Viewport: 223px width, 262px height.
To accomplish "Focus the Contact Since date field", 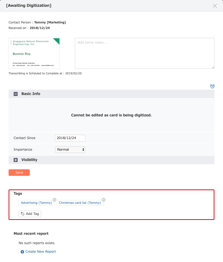I will (70, 138).
